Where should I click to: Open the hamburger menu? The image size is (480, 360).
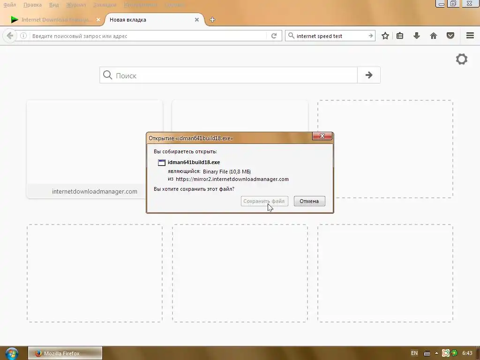coord(470,36)
